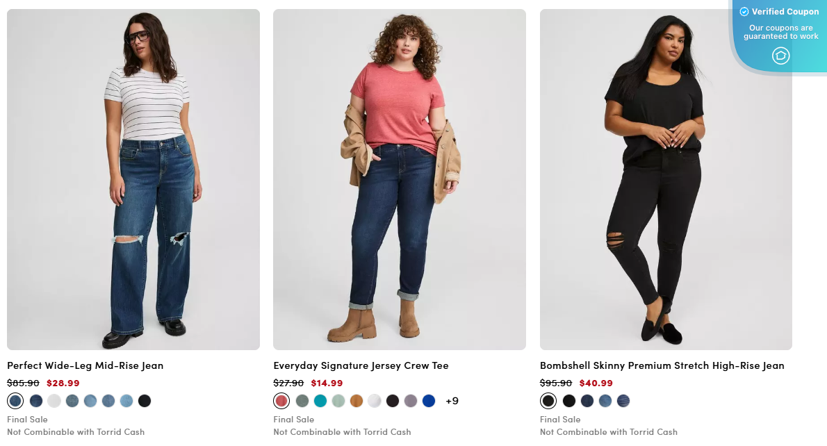Click the coupon tag icon in the blue banner
Image resolution: width=827 pixels, height=446 pixels.
(780, 54)
